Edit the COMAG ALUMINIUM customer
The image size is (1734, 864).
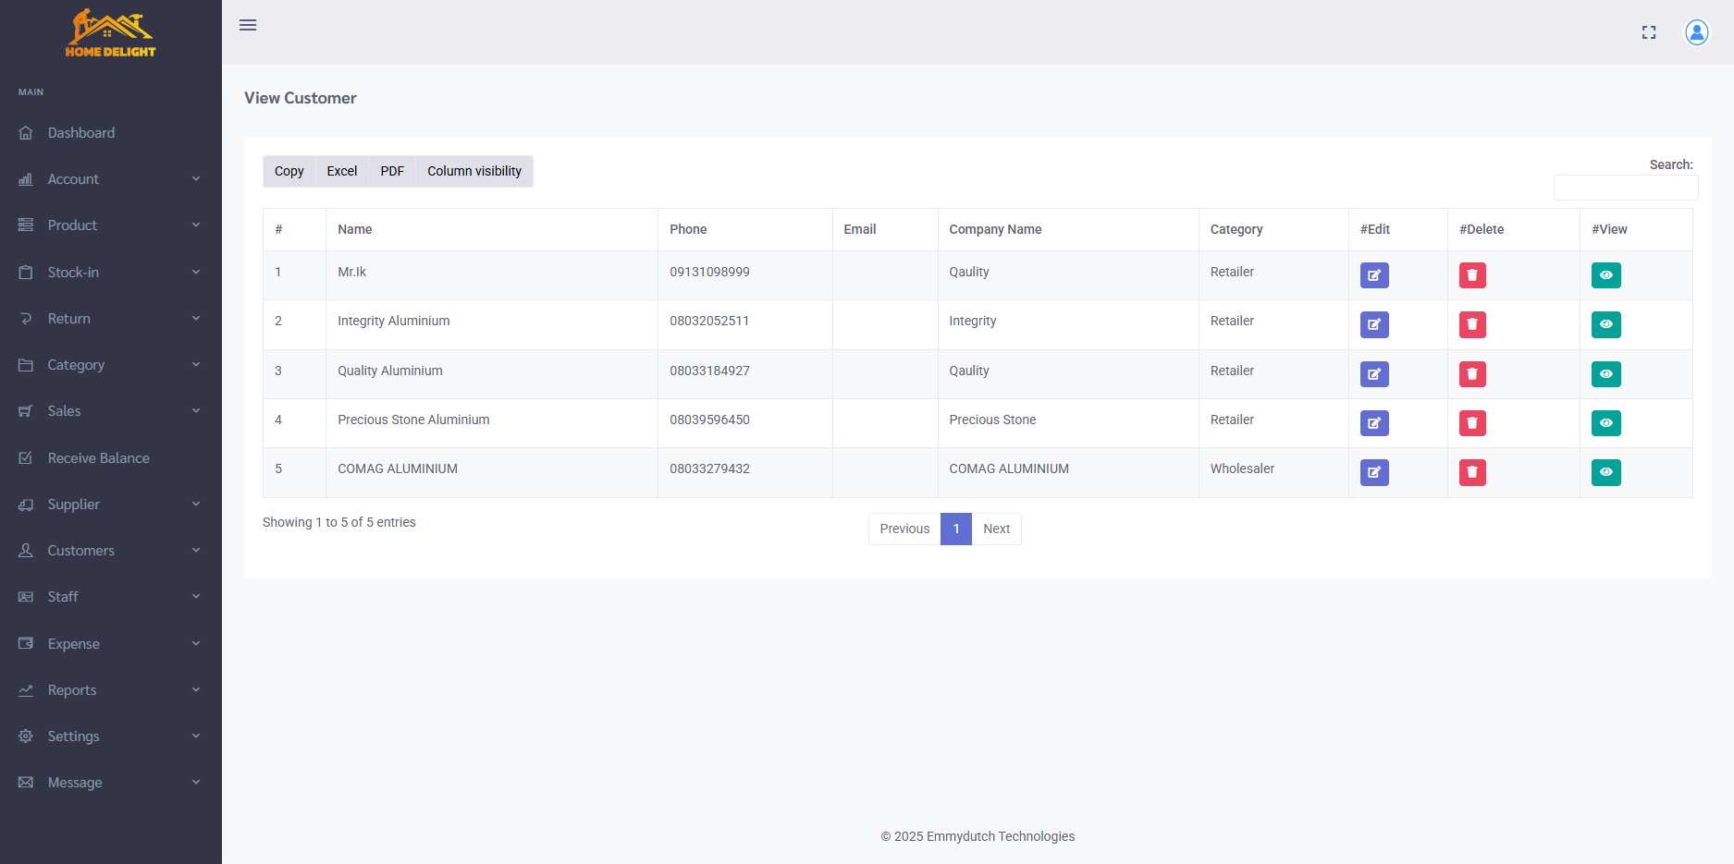(1374, 472)
